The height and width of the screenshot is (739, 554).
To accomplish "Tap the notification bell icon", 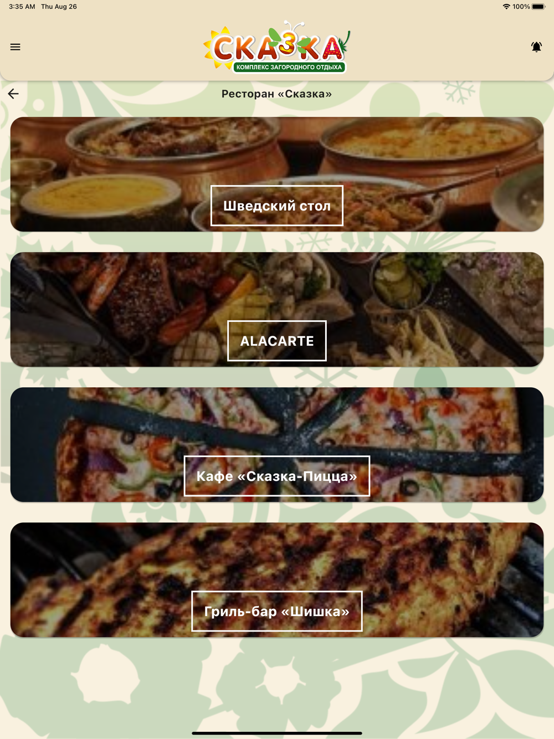I will point(536,47).
